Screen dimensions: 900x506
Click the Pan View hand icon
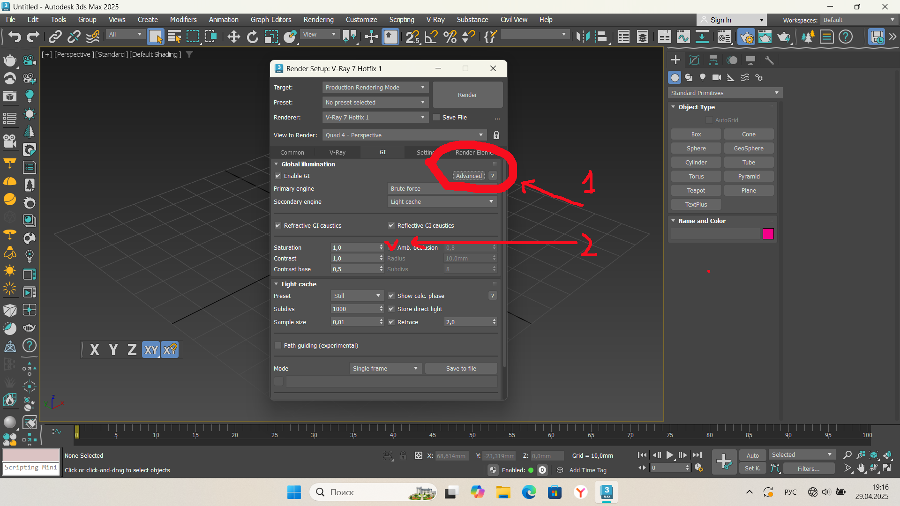pos(861,468)
